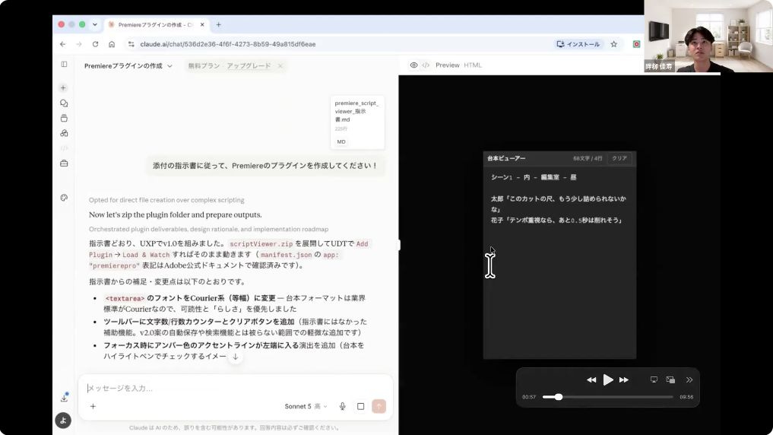Open the browser tab list chevron
The width and height of the screenshot is (773, 435).
coord(95,24)
